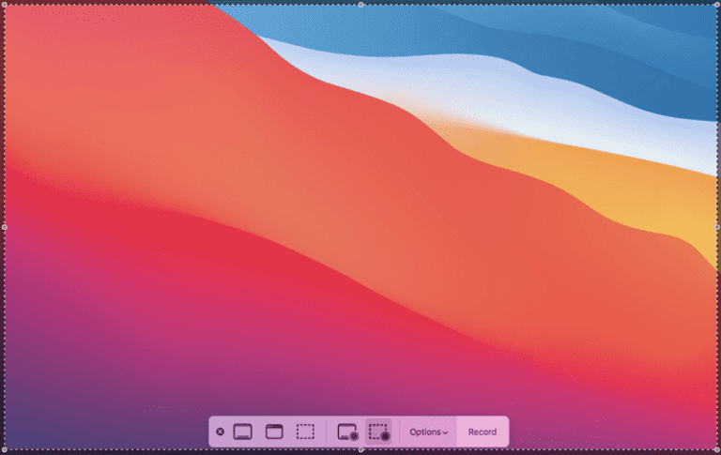Select Capture Entire Screen icon
Screen dimensions: 721x455
tap(243, 432)
